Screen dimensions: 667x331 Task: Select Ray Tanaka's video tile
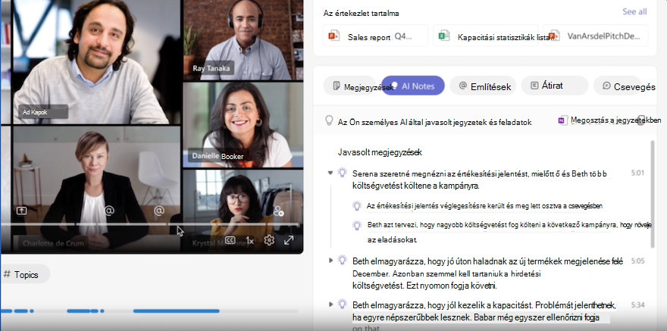[x=243, y=40]
